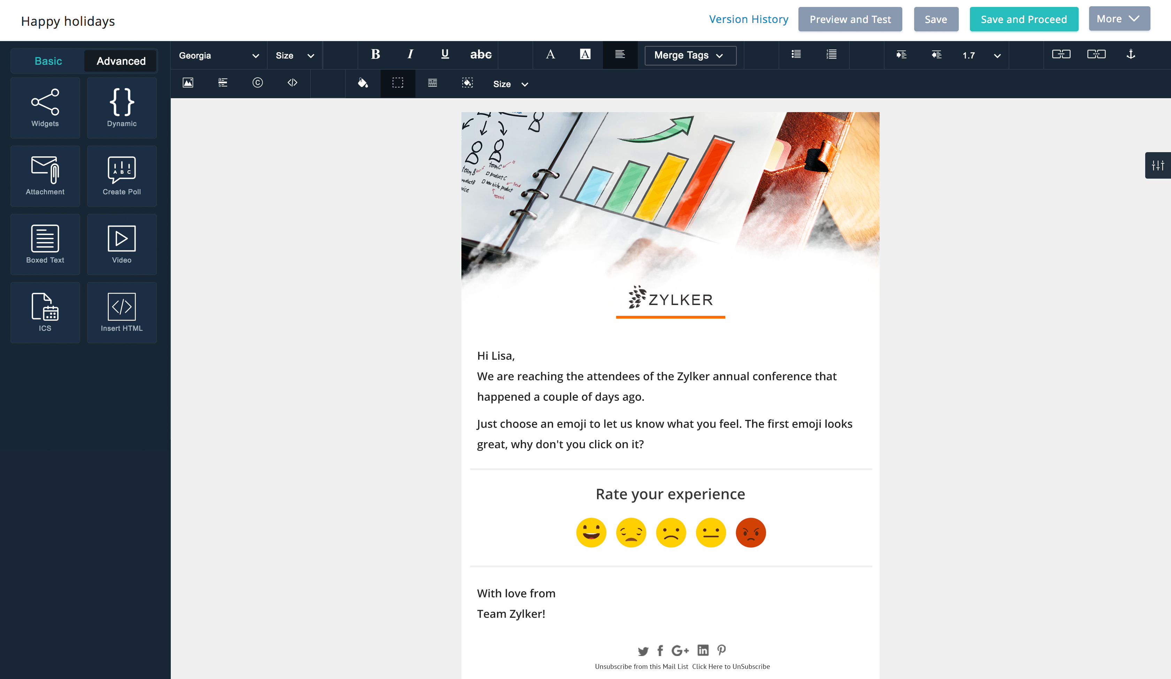The image size is (1171, 679).
Task: Toggle underline text formatting
Action: click(445, 54)
